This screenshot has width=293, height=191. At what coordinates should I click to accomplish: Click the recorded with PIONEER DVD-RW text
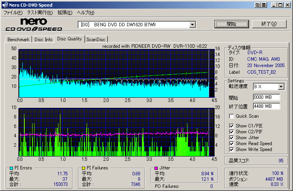point(155,46)
